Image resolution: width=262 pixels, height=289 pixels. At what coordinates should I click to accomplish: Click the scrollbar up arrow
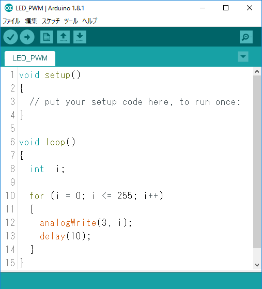(x=257, y=71)
